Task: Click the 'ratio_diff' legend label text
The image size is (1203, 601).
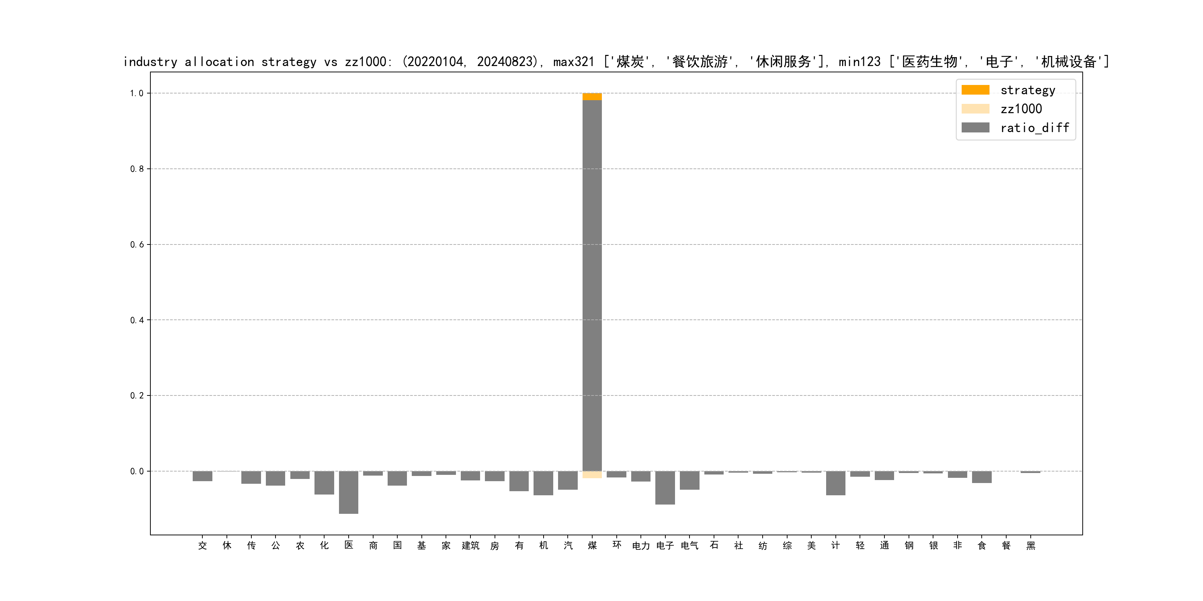Action: tap(1034, 127)
